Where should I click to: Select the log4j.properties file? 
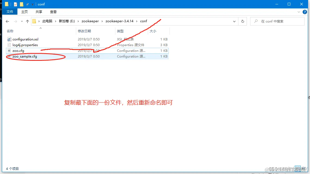point(87,45)
